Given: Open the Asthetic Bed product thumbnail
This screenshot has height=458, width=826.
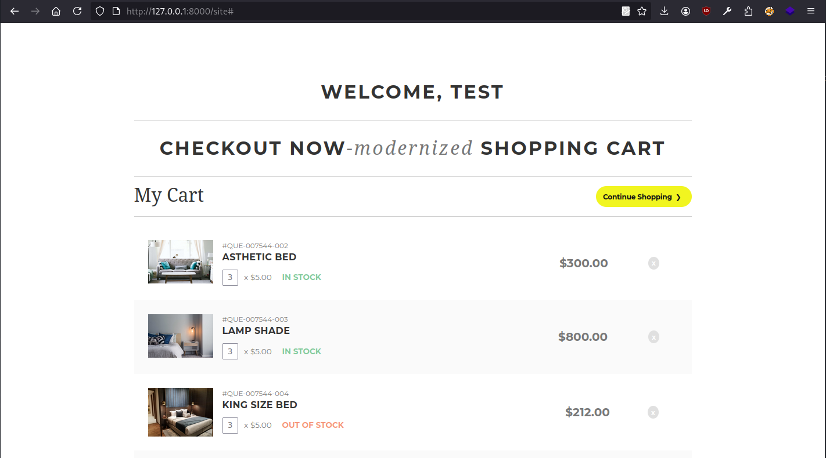Looking at the screenshot, I should coord(180,261).
